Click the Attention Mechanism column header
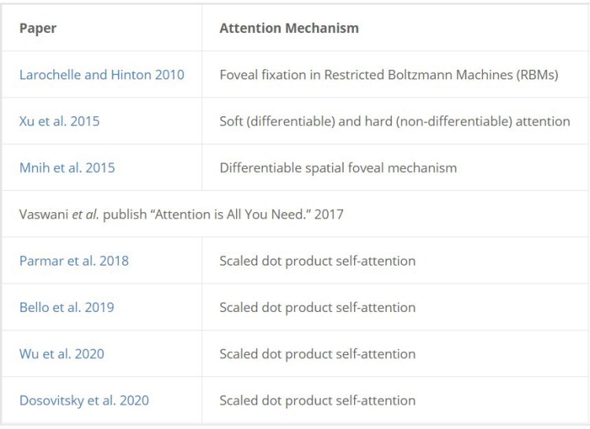The image size is (590, 429). pos(289,28)
